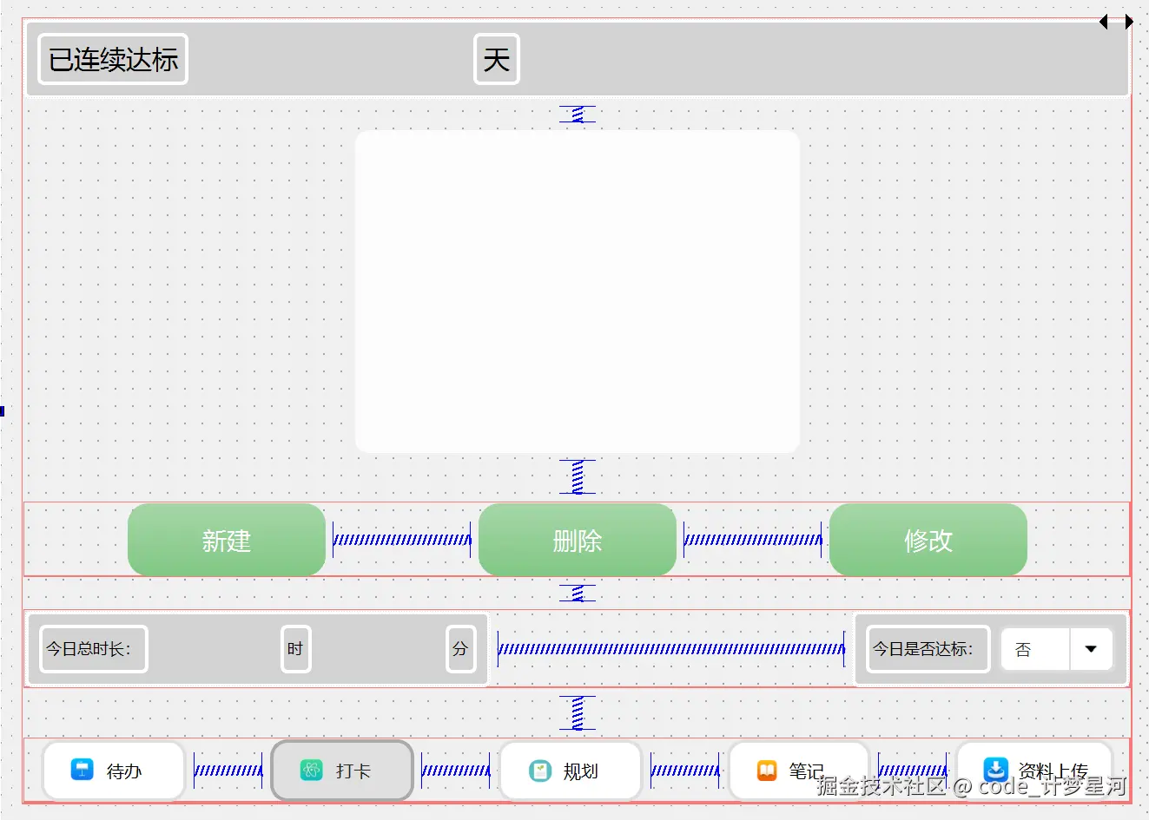Click the 时 label

tap(295, 649)
